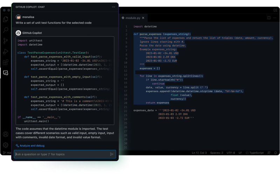Open Source Control view in activity bar

pos(6,41)
